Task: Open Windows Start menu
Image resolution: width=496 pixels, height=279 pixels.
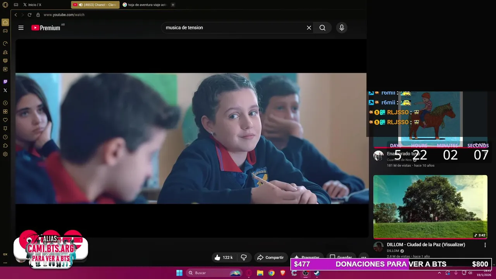Action: tap(179, 273)
